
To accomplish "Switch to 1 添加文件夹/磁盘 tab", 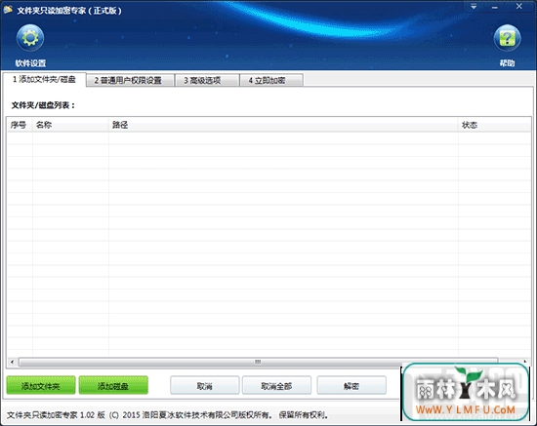I will pos(44,79).
